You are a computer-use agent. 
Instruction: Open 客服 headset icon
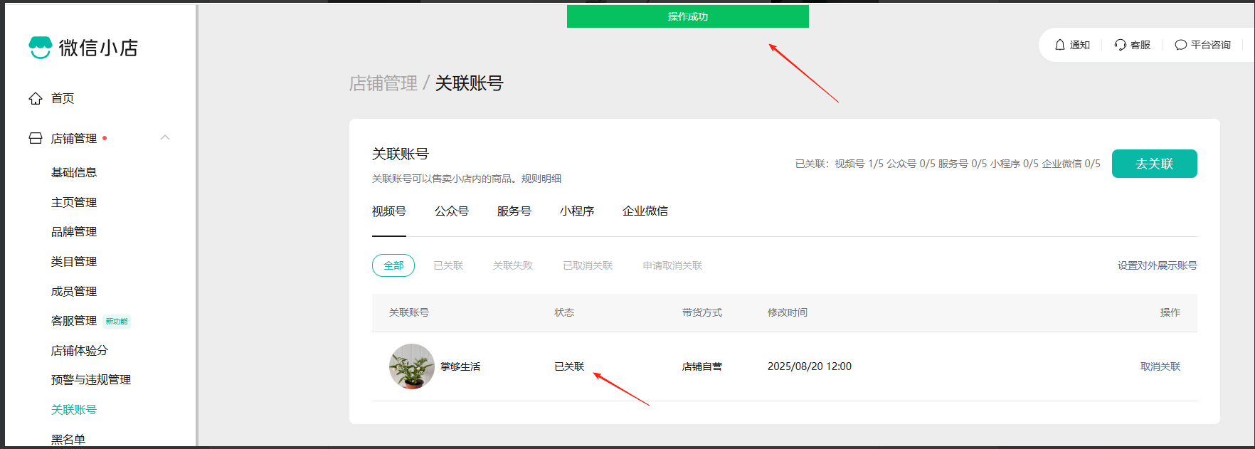1121,45
